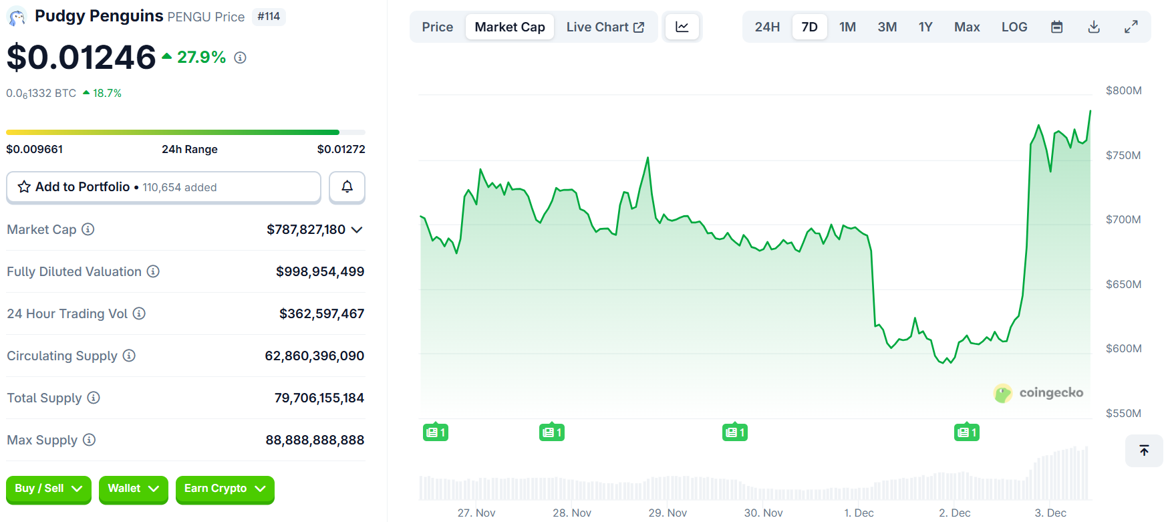
Task: Open the Live Chart link
Action: (605, 27)
